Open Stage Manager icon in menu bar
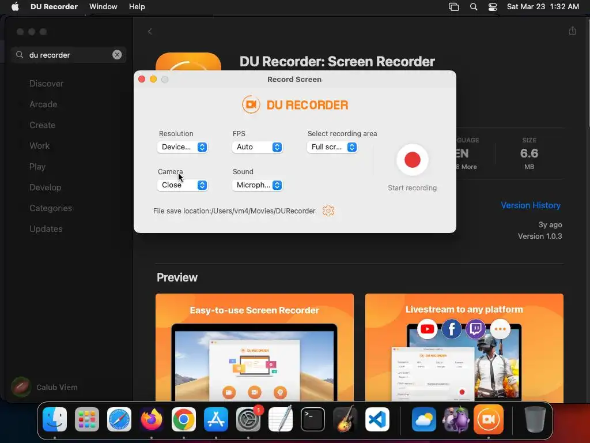Screen dimensions: 590x443 click(x=454, y=7)
